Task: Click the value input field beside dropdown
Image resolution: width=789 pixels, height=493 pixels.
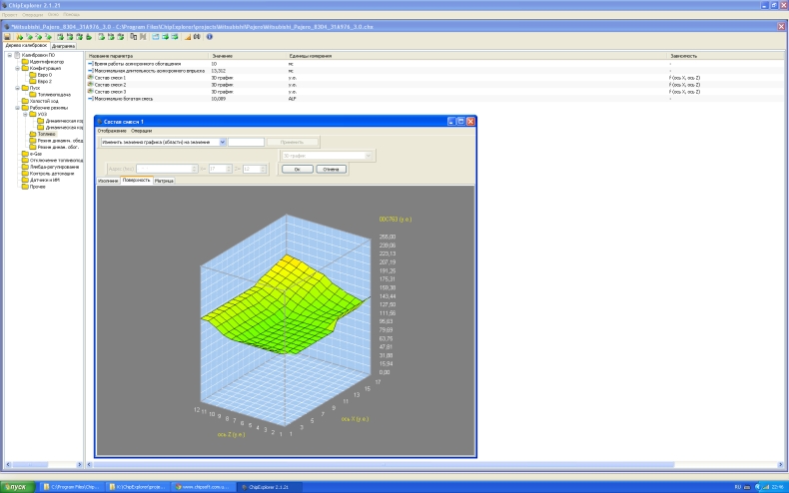Action: [247, 142]
